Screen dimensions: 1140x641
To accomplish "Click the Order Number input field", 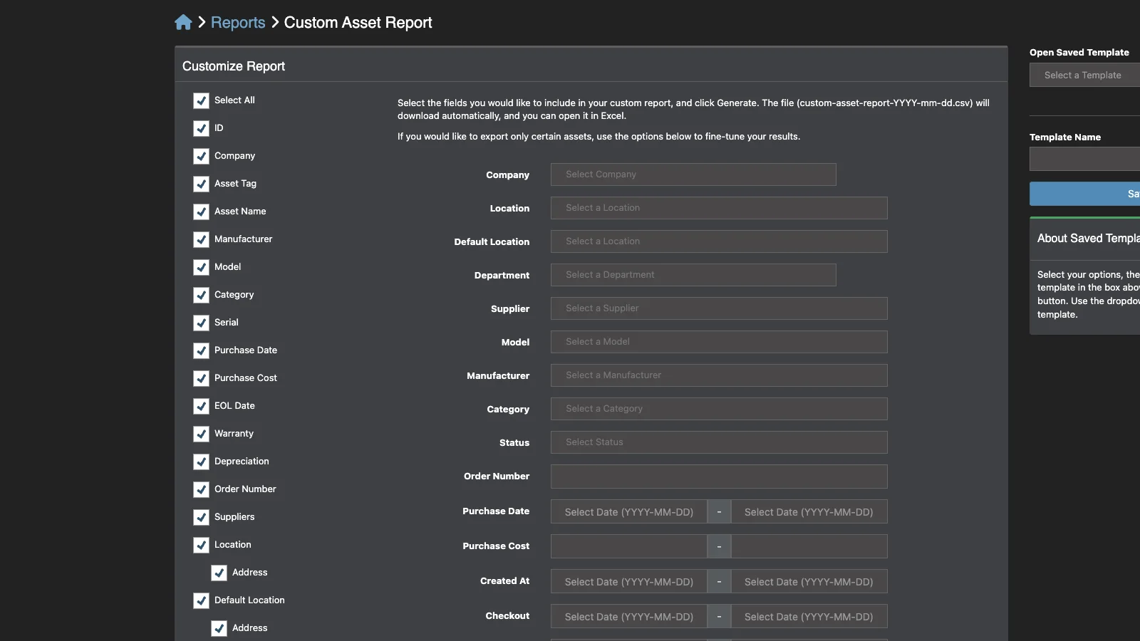I will tap(719, 476).
